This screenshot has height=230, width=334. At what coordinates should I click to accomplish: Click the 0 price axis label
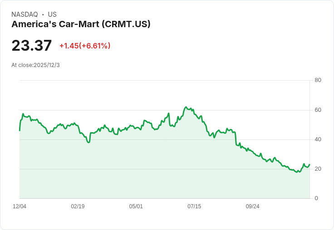point(316,198)
